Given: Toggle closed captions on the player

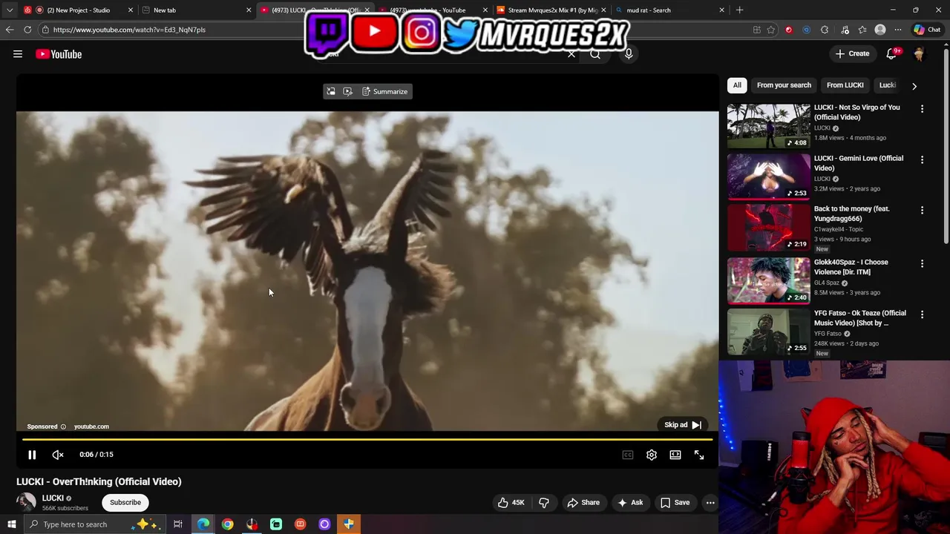Looking at the screenshot, I should (628, 455).
